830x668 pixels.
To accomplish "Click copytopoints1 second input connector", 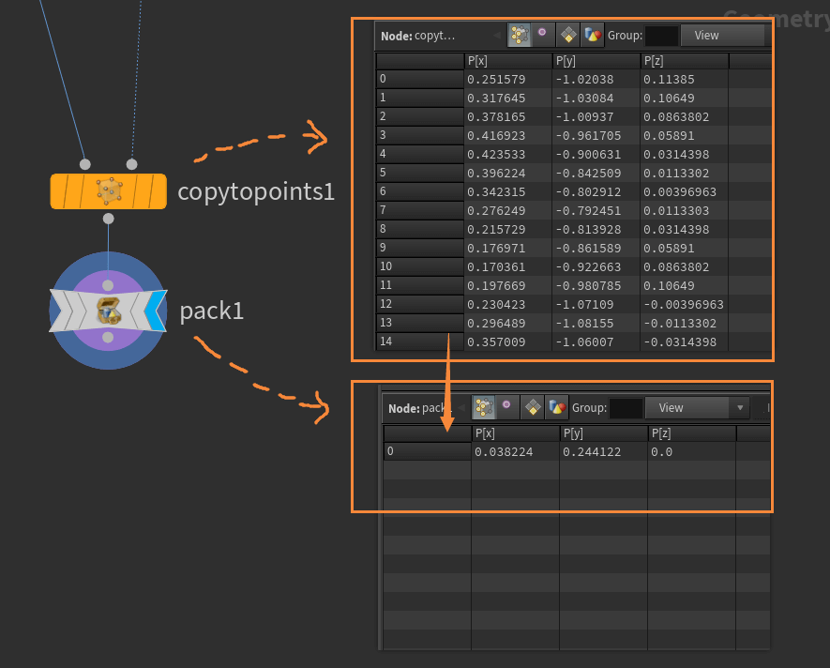I will point(132,164).
